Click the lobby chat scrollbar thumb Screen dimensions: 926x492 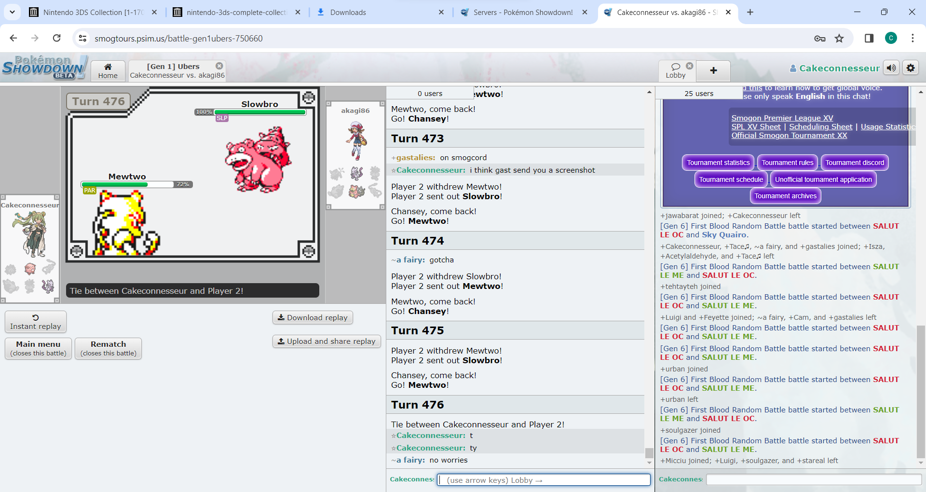pos(921,391)
